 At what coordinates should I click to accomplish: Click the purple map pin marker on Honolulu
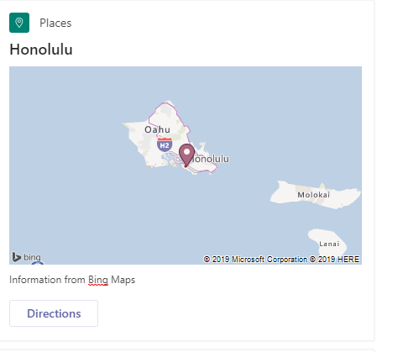186,155
